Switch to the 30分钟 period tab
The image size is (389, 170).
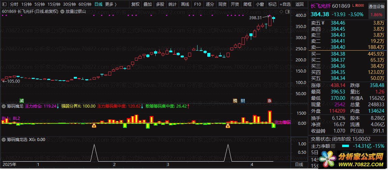69,4
